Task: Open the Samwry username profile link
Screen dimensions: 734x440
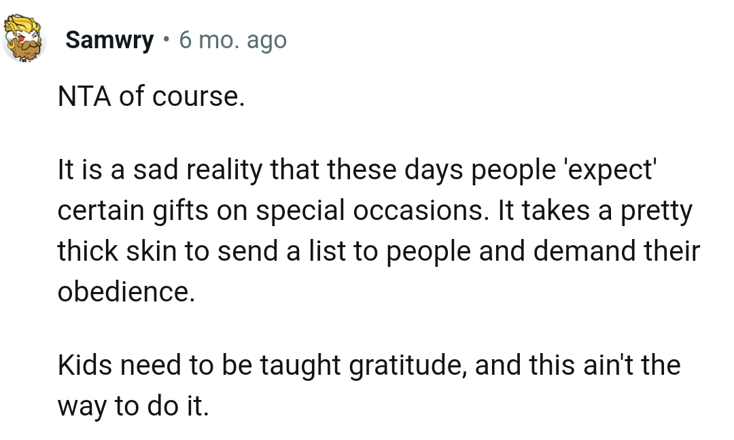Action: click(x=109, y=41)
